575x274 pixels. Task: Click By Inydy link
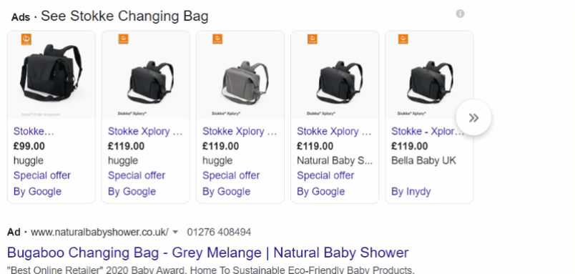[x=411, y=192]
